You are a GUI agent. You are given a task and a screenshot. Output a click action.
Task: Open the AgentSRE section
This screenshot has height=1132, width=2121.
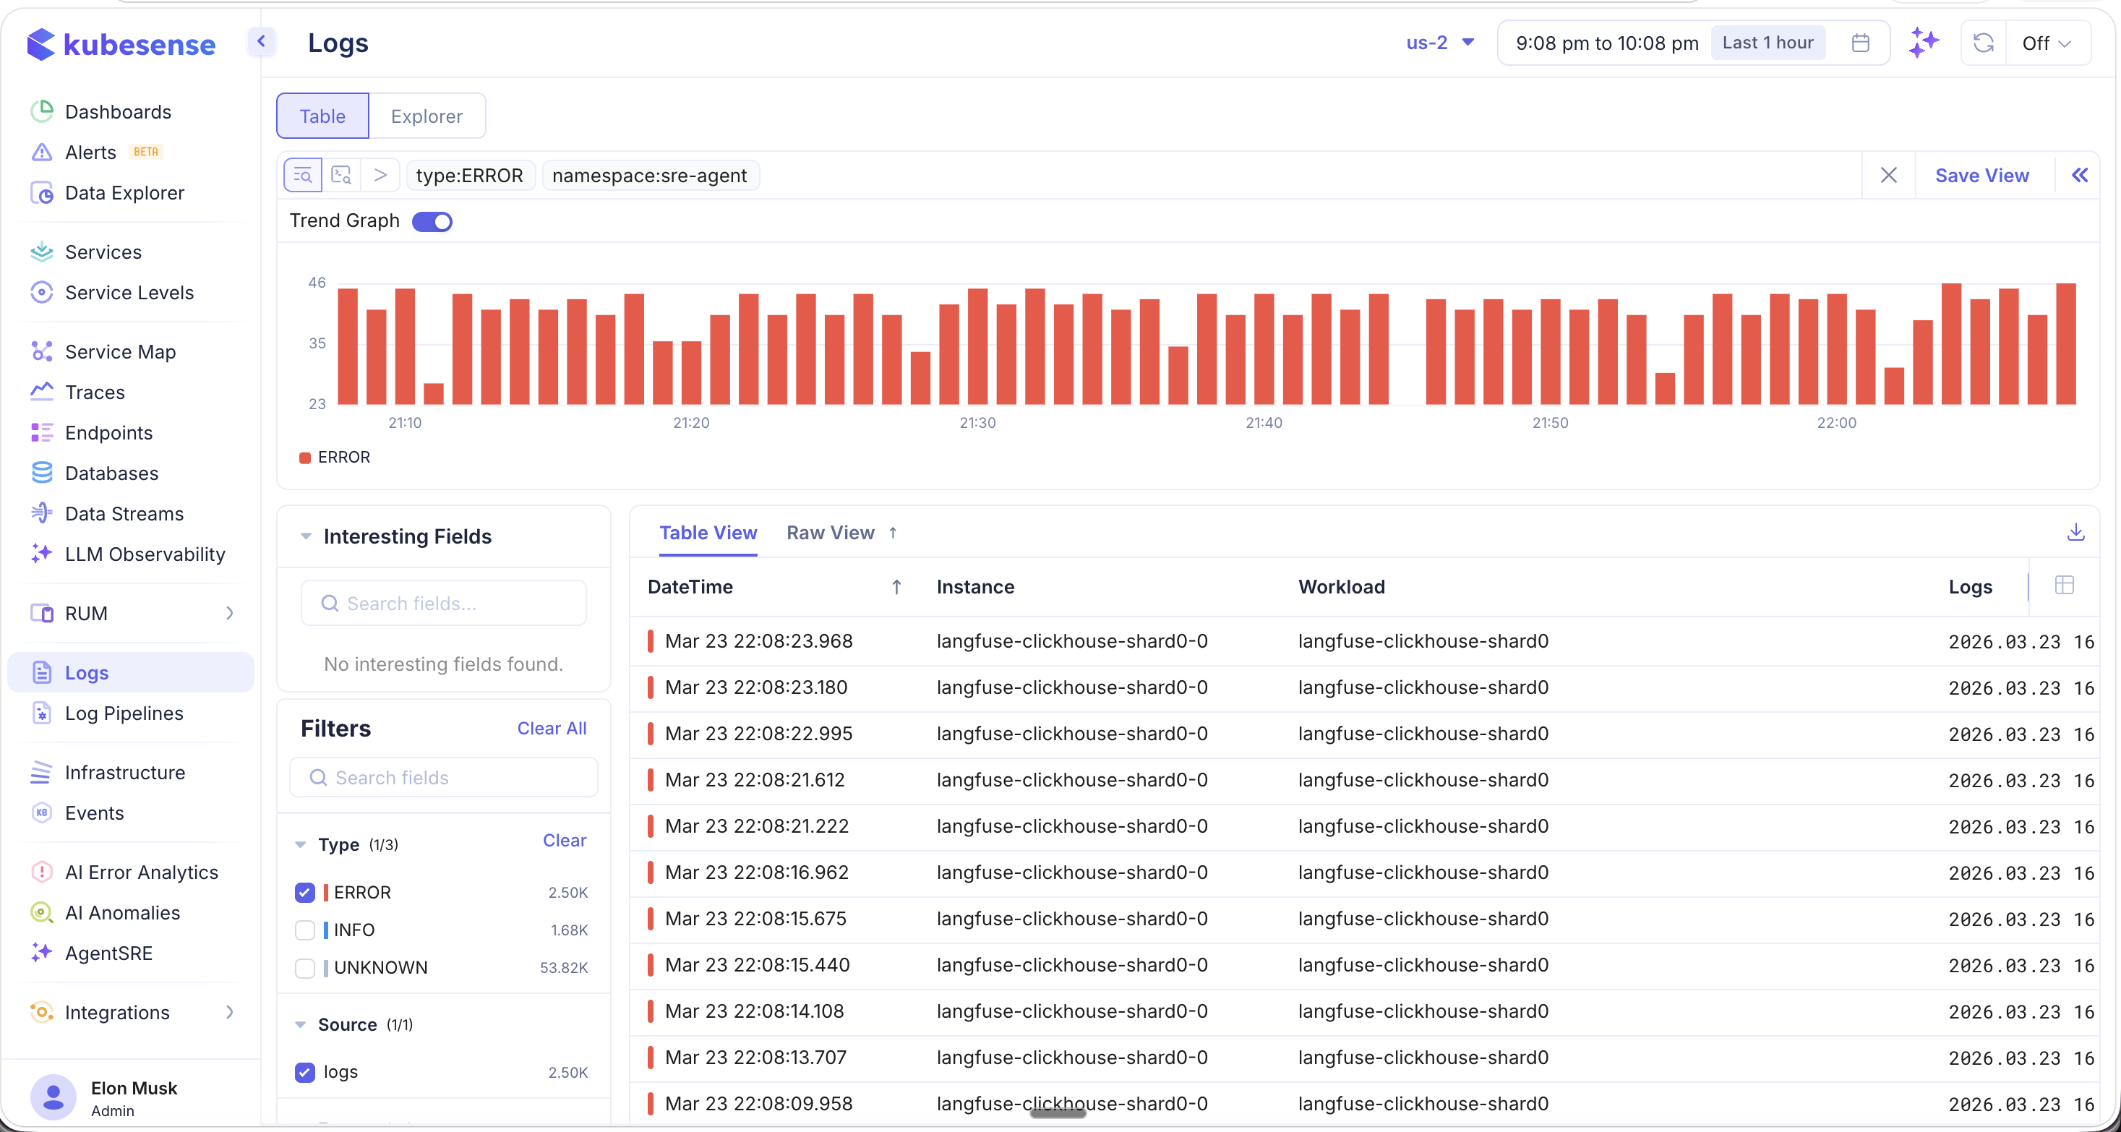[108, 953]
